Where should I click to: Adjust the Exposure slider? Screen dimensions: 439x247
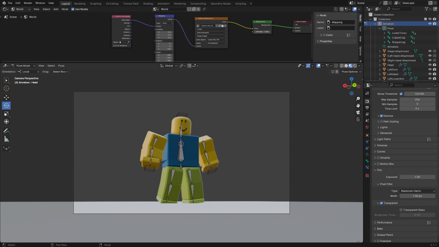pos(418,177)
